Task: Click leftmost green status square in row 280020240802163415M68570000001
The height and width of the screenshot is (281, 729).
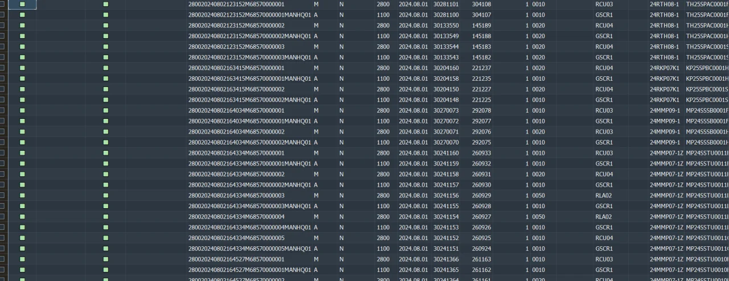Action: coord(22,68)
